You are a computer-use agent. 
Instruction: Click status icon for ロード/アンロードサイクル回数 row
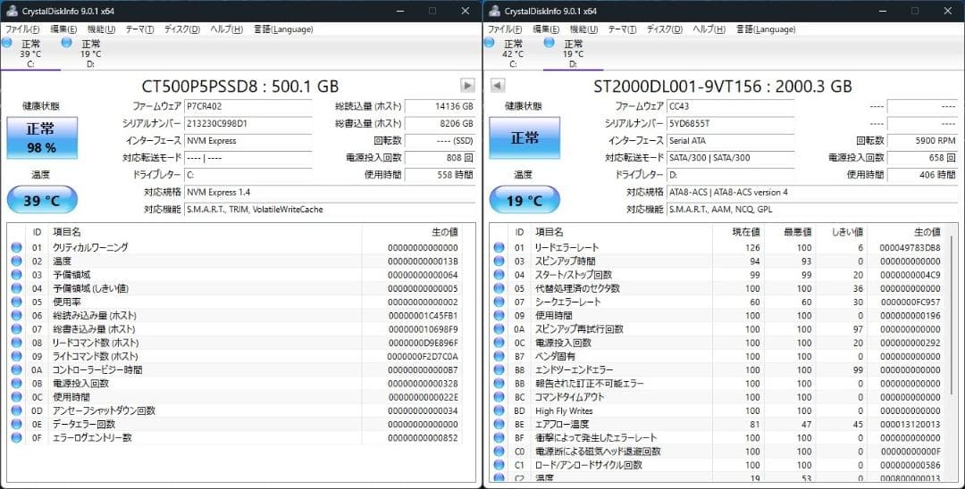click(x=499, y=465)
